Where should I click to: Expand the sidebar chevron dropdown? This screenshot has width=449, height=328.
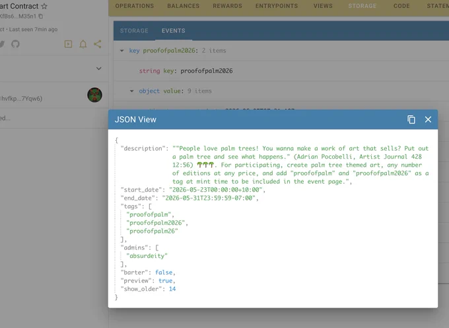pyautogui.click(x=99, y=69)
